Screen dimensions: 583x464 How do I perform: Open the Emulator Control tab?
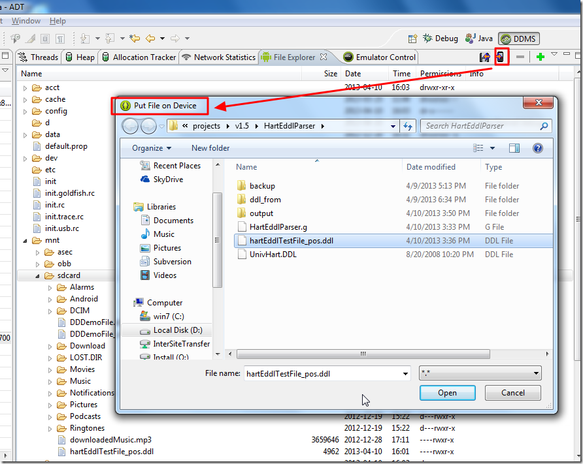click(x=380, y=57)
